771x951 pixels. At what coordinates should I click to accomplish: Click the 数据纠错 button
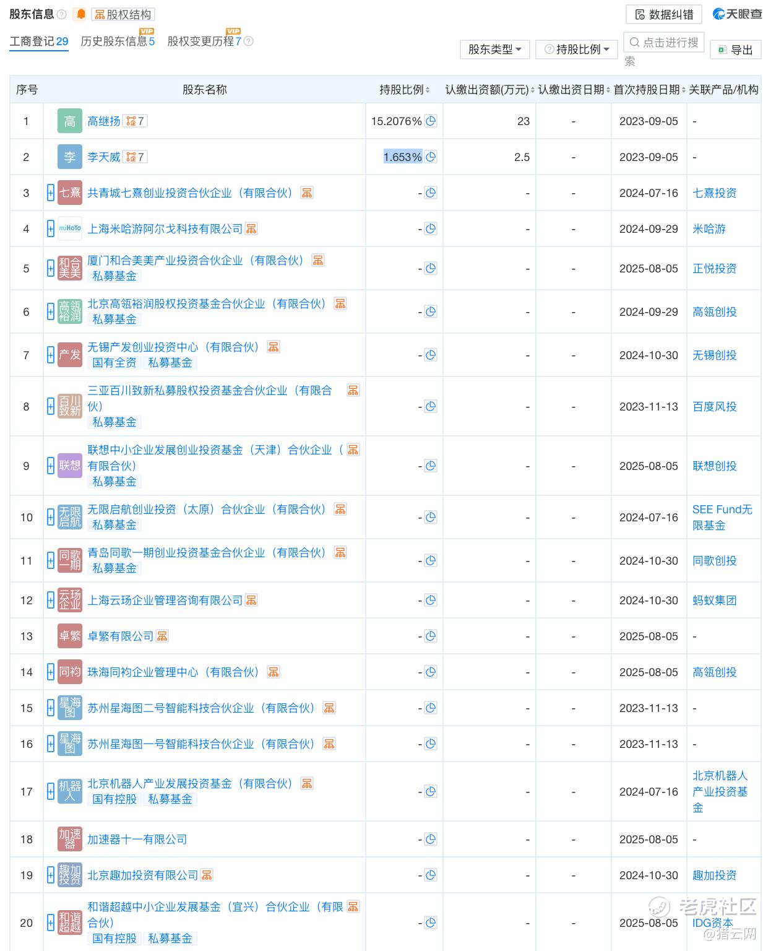[664, 14]
